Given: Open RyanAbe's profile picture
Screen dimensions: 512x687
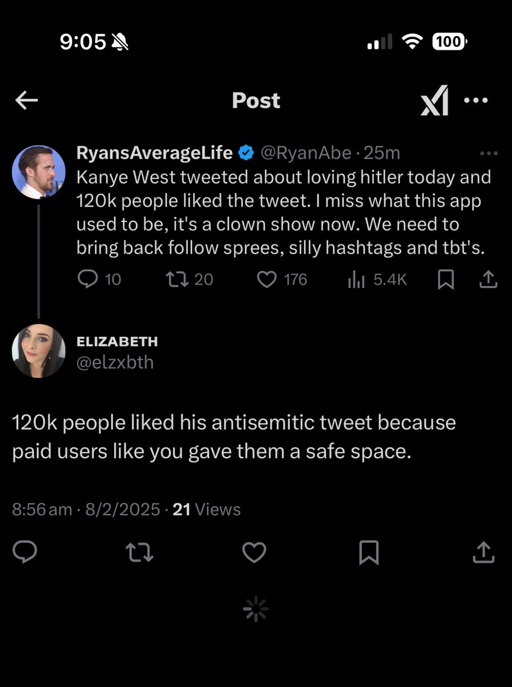Looking at the screenshot, I should click(x=39, y=172).
